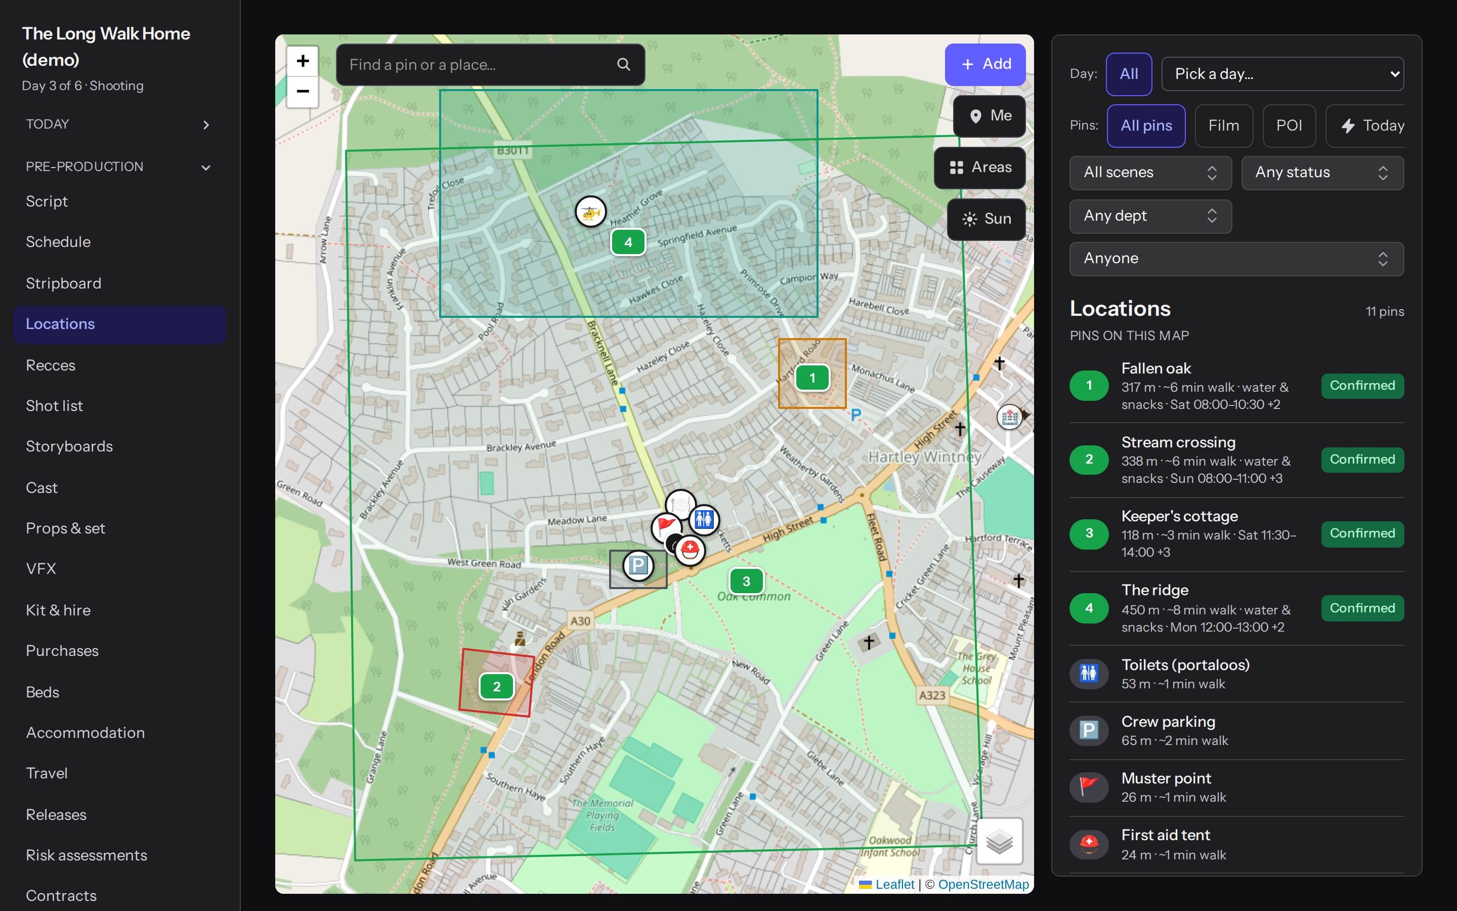Select the first aid pin on map
Viewport: 1457px width, 911px height.
[x=690, y=550]
